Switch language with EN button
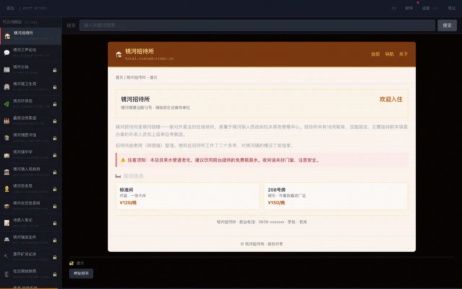This screenshot has height=289, width=462. point(394,8)
